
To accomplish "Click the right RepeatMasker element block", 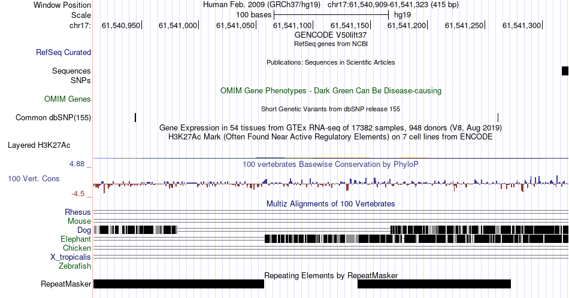I will coord(434,284).
